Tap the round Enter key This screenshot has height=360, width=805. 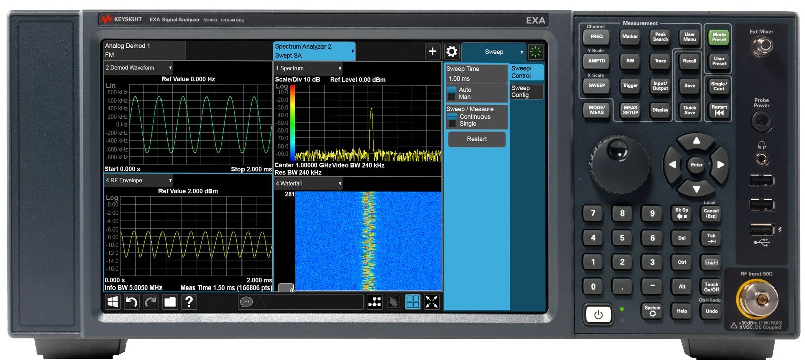696,165
